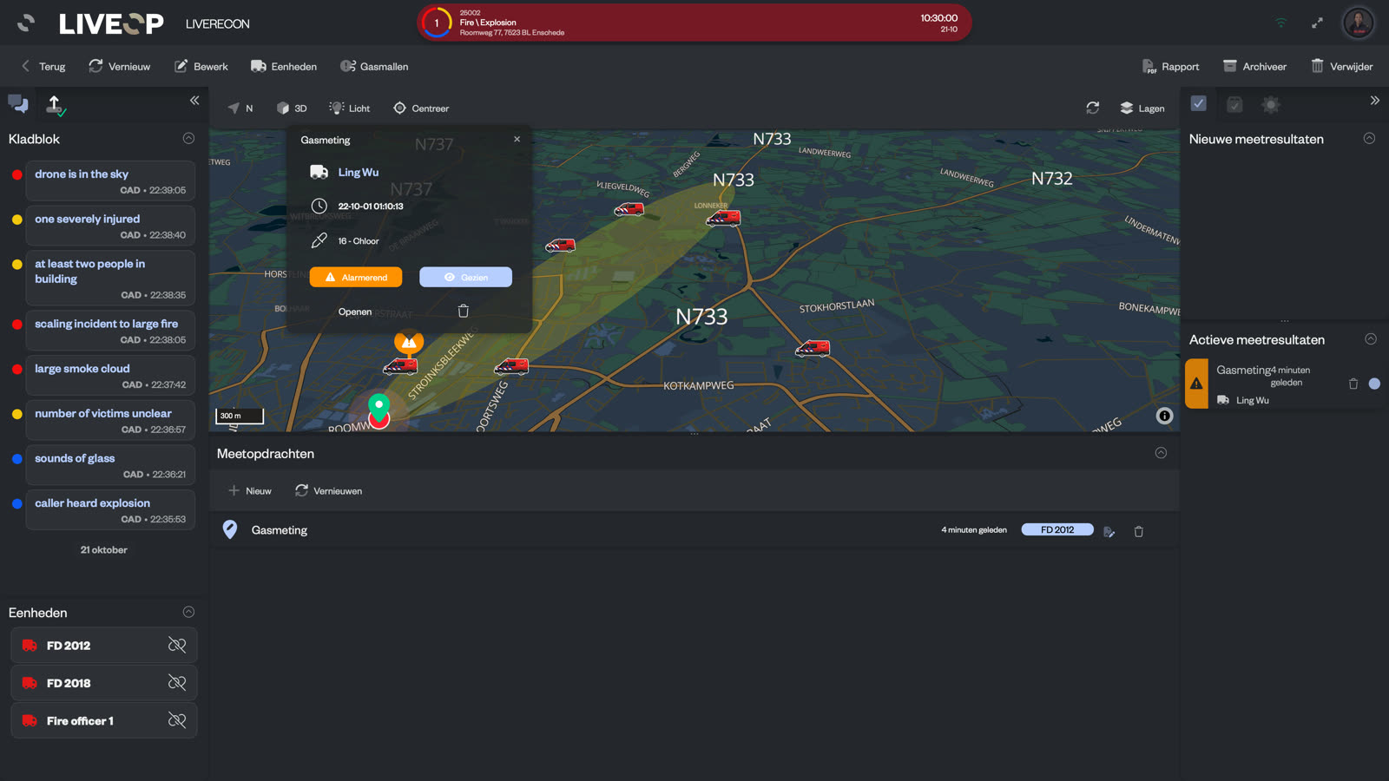
Task: Refresh the map with the reload icon
Action: (x=1093, y=108)
